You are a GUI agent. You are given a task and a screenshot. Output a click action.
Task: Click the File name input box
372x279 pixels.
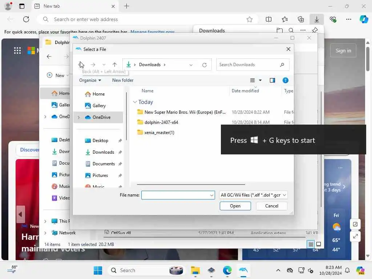coord(175,195)
